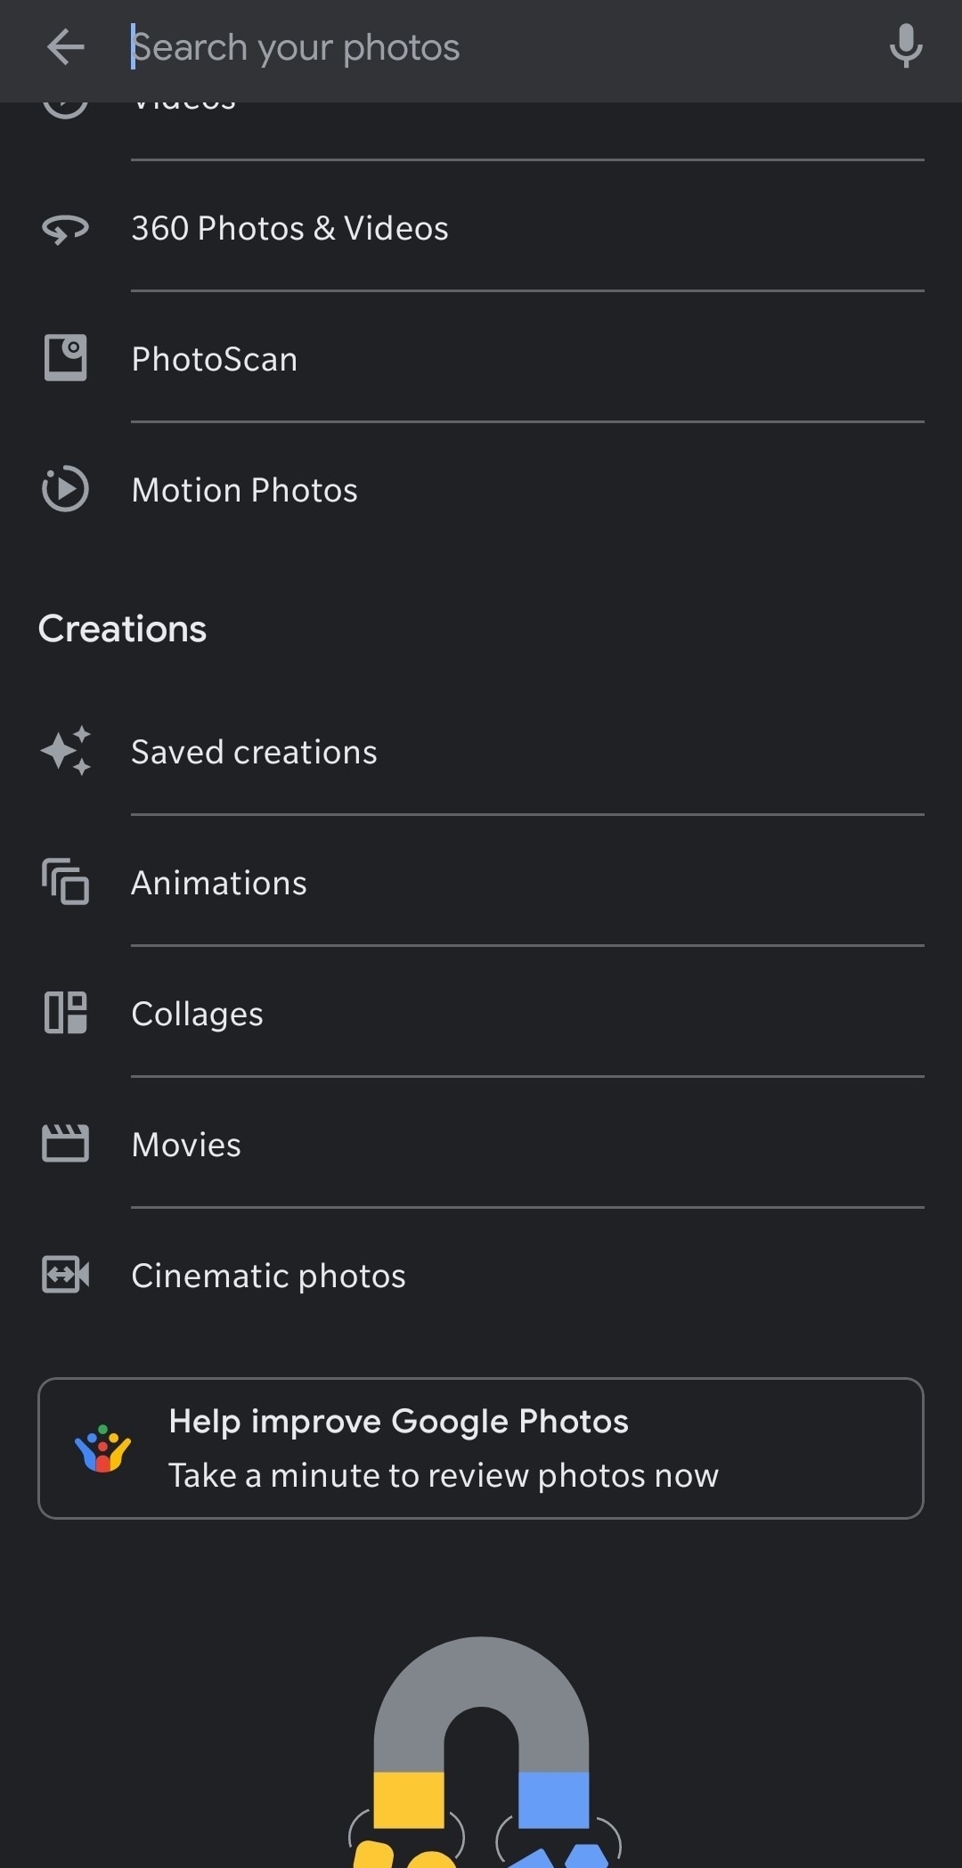This screenshot has width=962, height=1868.
Task: Tap the Help improve Google Photos card
Action: 481,1448
